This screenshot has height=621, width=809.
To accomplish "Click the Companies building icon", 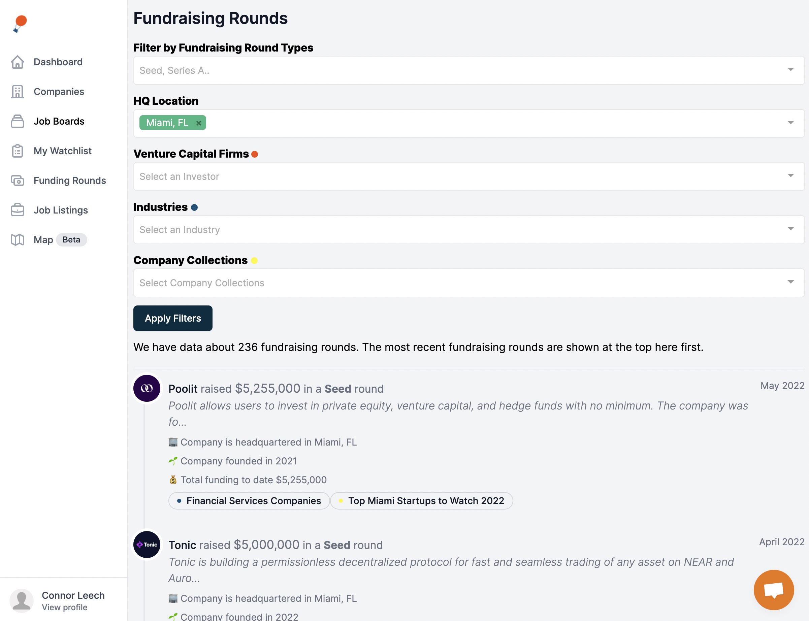I will pos(18,92).
